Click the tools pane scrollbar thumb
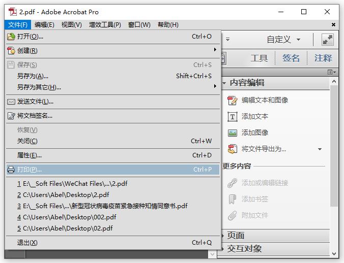Viewport: 344px width, 263px height. pos(334,146)
